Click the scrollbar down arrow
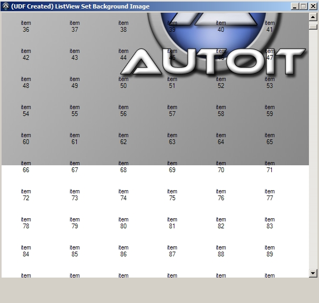 (313, 273)
